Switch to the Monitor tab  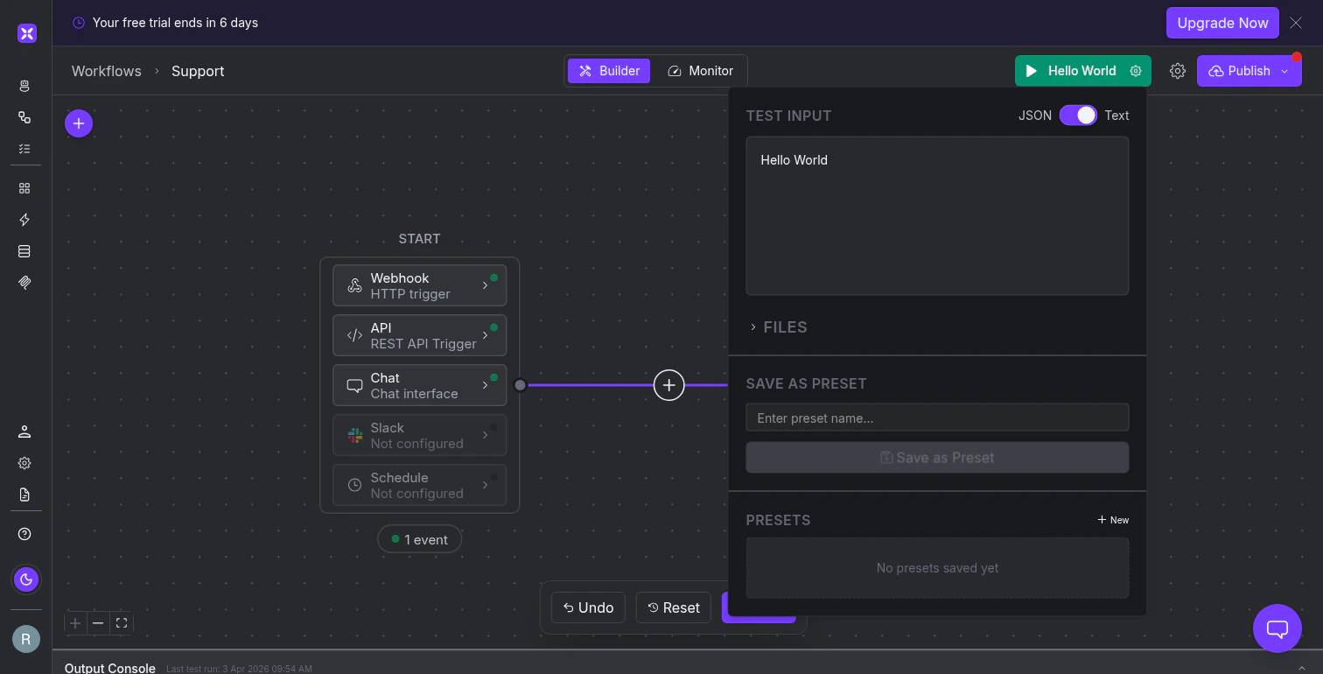point(701,71)
